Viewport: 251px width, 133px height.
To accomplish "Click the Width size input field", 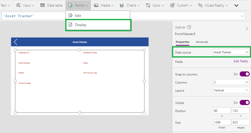I will tap(222, 122).
